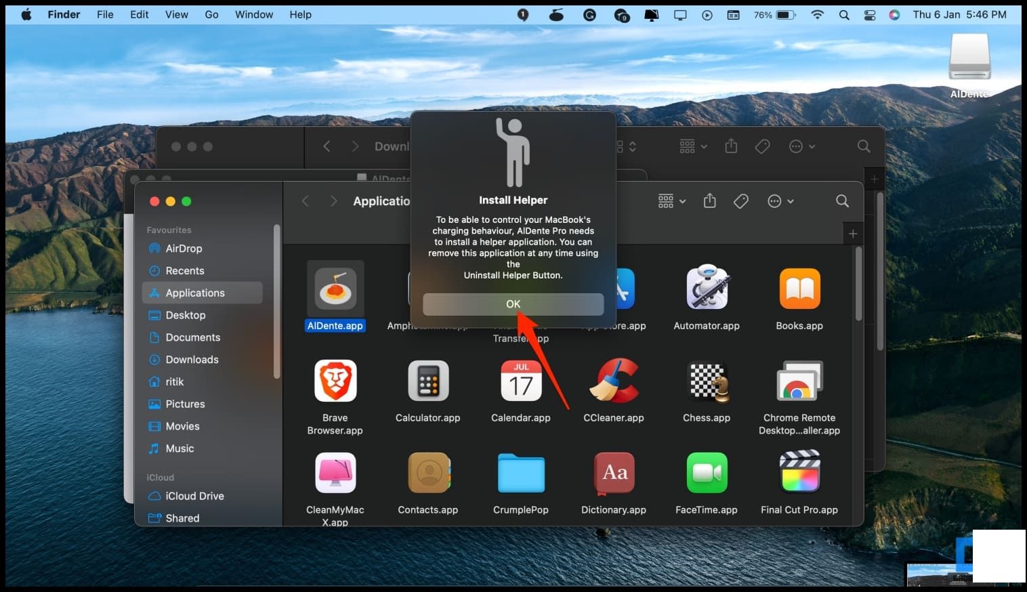Click the Forward arrow in Applications window

click(x=333, y=201)
